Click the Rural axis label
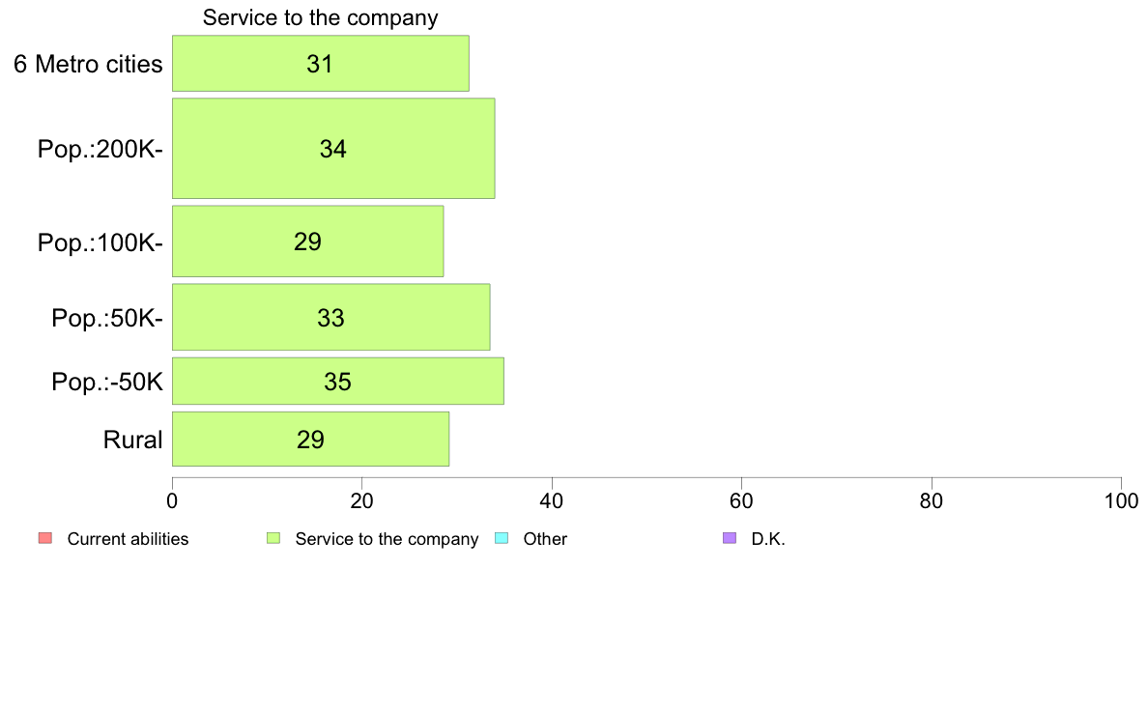The width and height of the screenshot is (1148, 711). pos(132,441)
